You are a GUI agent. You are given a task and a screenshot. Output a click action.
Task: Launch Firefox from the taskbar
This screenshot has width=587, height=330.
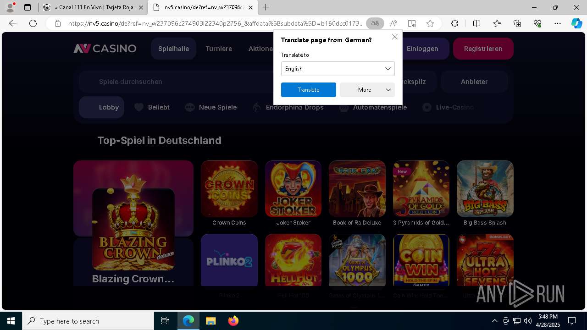(x=233, y=321)
